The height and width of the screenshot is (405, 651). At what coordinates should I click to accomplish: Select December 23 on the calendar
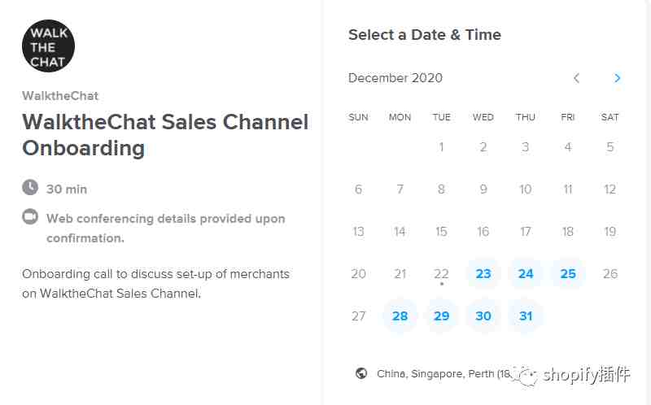tap(483, 274)
